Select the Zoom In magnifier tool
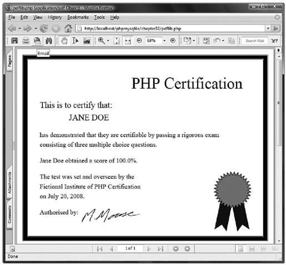This screenshot has width=286, height=265. 102,40
